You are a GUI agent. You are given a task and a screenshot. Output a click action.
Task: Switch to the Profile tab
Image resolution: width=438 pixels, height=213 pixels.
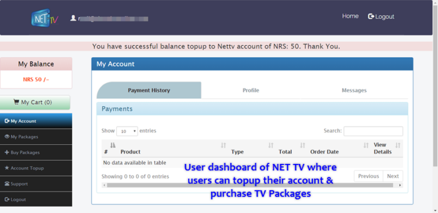251,90
